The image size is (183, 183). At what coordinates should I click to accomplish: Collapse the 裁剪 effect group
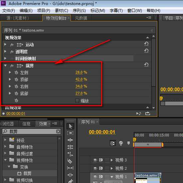(x=5, y=66)
